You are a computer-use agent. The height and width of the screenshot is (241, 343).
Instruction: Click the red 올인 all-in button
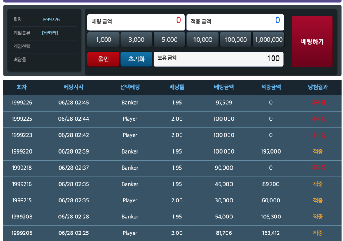coord(104,59)
